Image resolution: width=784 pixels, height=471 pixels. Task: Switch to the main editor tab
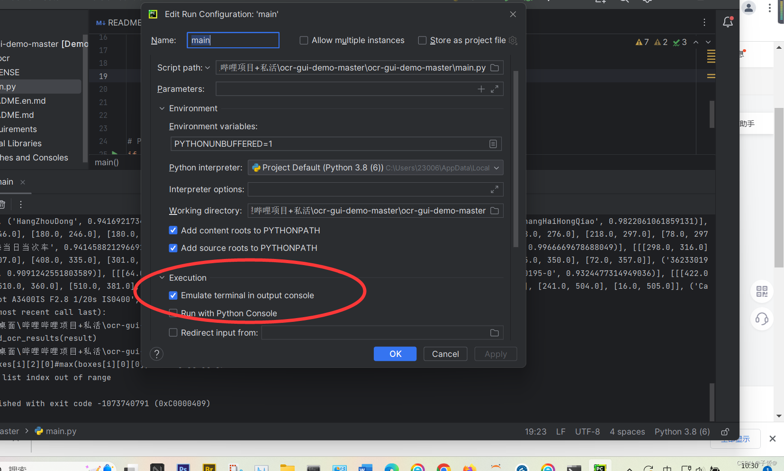(7, 182)
